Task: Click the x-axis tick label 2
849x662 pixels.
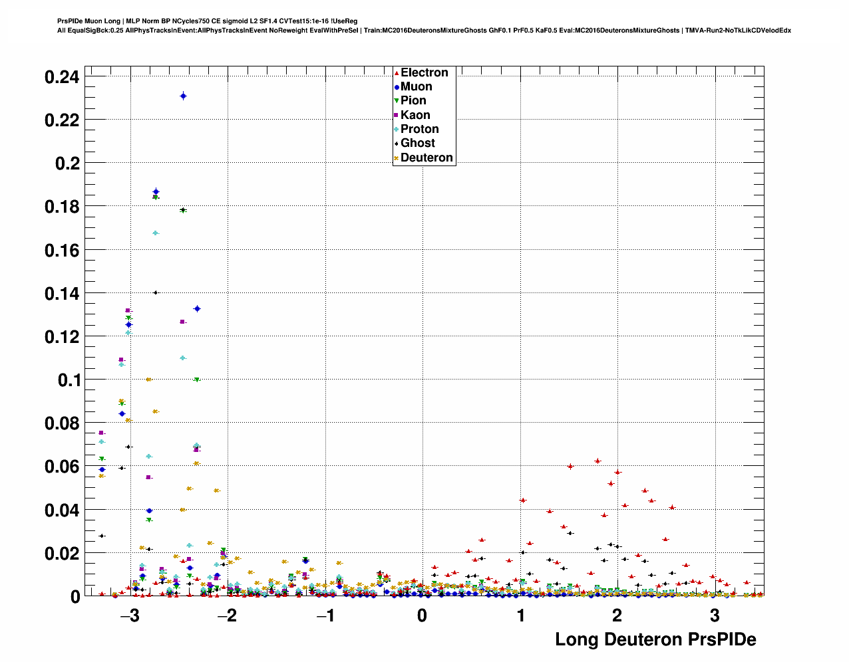Action: pyautogui.click(x=617, y=615)
